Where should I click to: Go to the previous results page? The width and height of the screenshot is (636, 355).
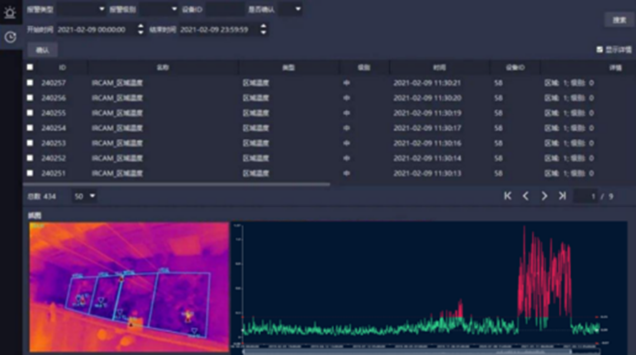526,196
